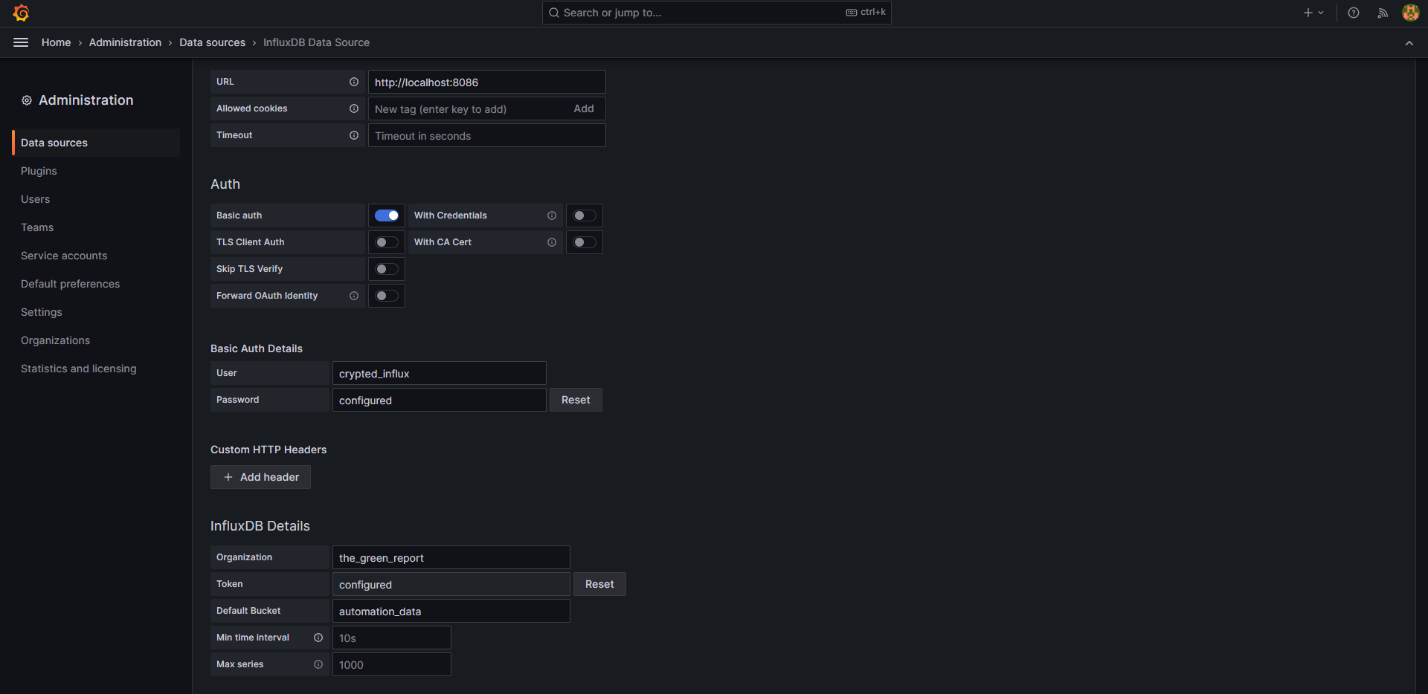Image resolution: width=1428 pixels, height=694 pixels.
Task: Go to Data sources breadcrumb
Action: (212, 42)
